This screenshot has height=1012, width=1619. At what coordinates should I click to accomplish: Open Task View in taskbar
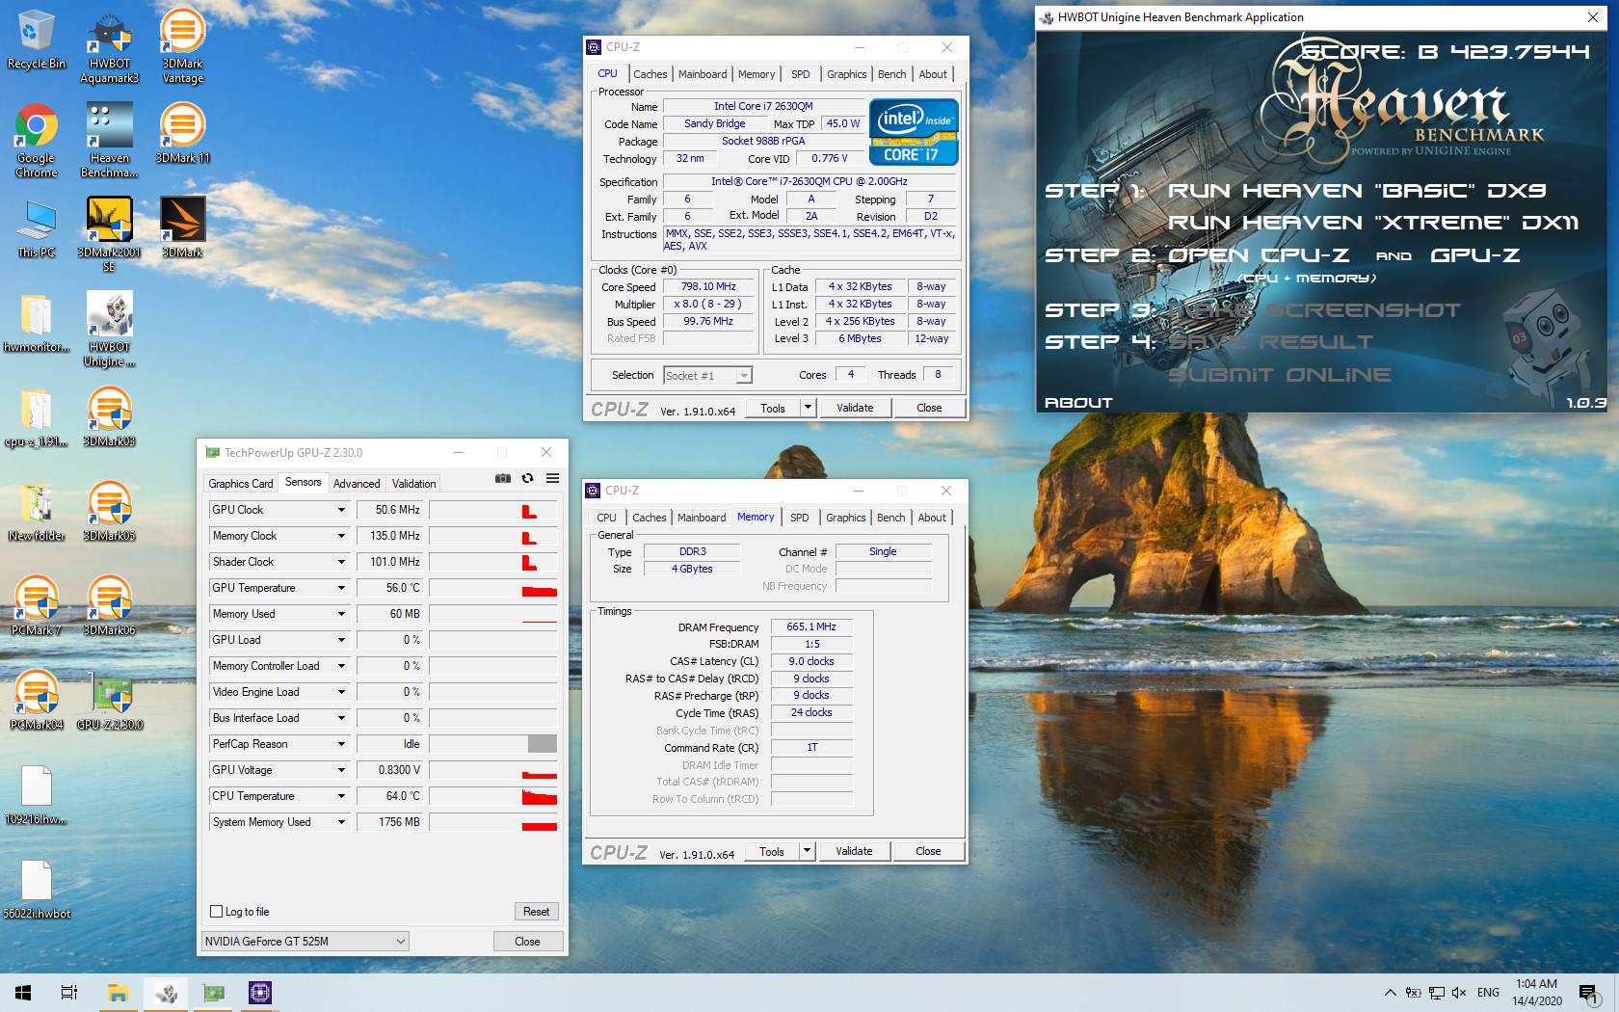69,992
